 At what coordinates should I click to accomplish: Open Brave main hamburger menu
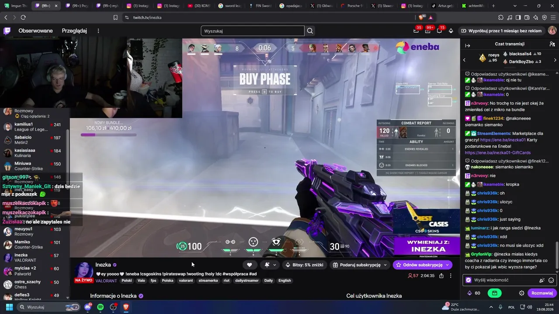[x=553, y=17]
